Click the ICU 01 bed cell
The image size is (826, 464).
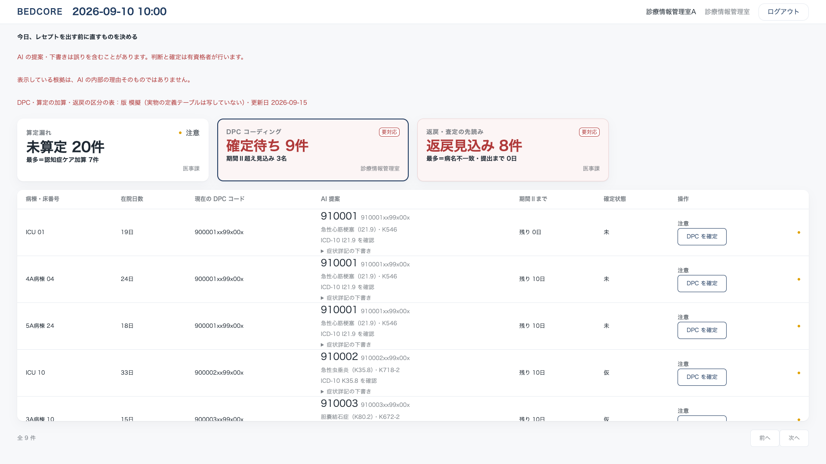(x=35, y=232)
